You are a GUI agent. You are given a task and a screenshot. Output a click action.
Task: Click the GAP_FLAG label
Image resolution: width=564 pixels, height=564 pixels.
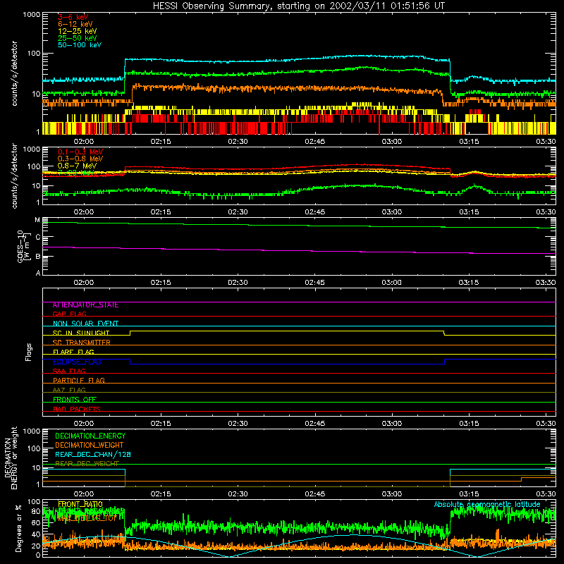69,314
